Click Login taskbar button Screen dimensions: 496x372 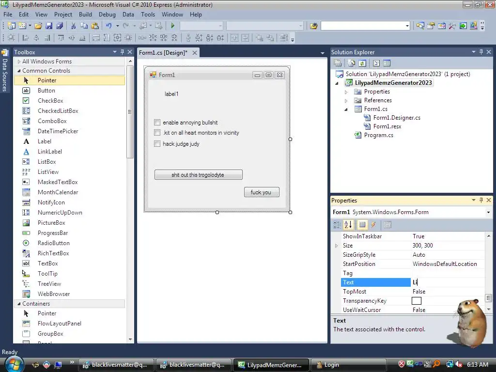coord(349,365)
